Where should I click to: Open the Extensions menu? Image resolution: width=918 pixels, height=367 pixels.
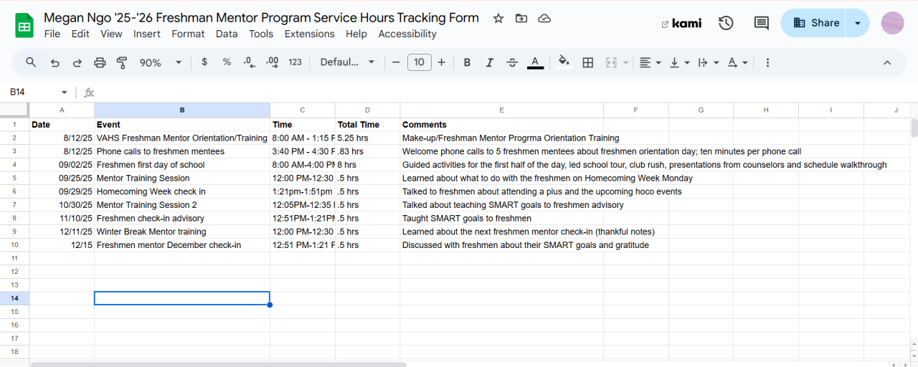coord(309,34)
